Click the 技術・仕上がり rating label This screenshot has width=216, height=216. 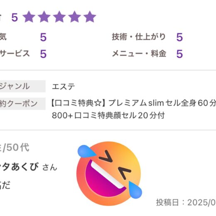coord(139,37)
